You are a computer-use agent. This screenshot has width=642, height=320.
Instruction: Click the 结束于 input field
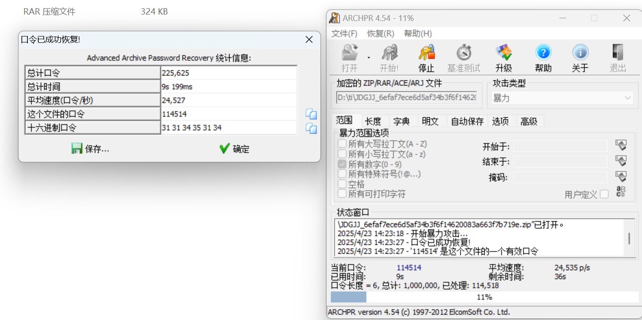point(560,161)
